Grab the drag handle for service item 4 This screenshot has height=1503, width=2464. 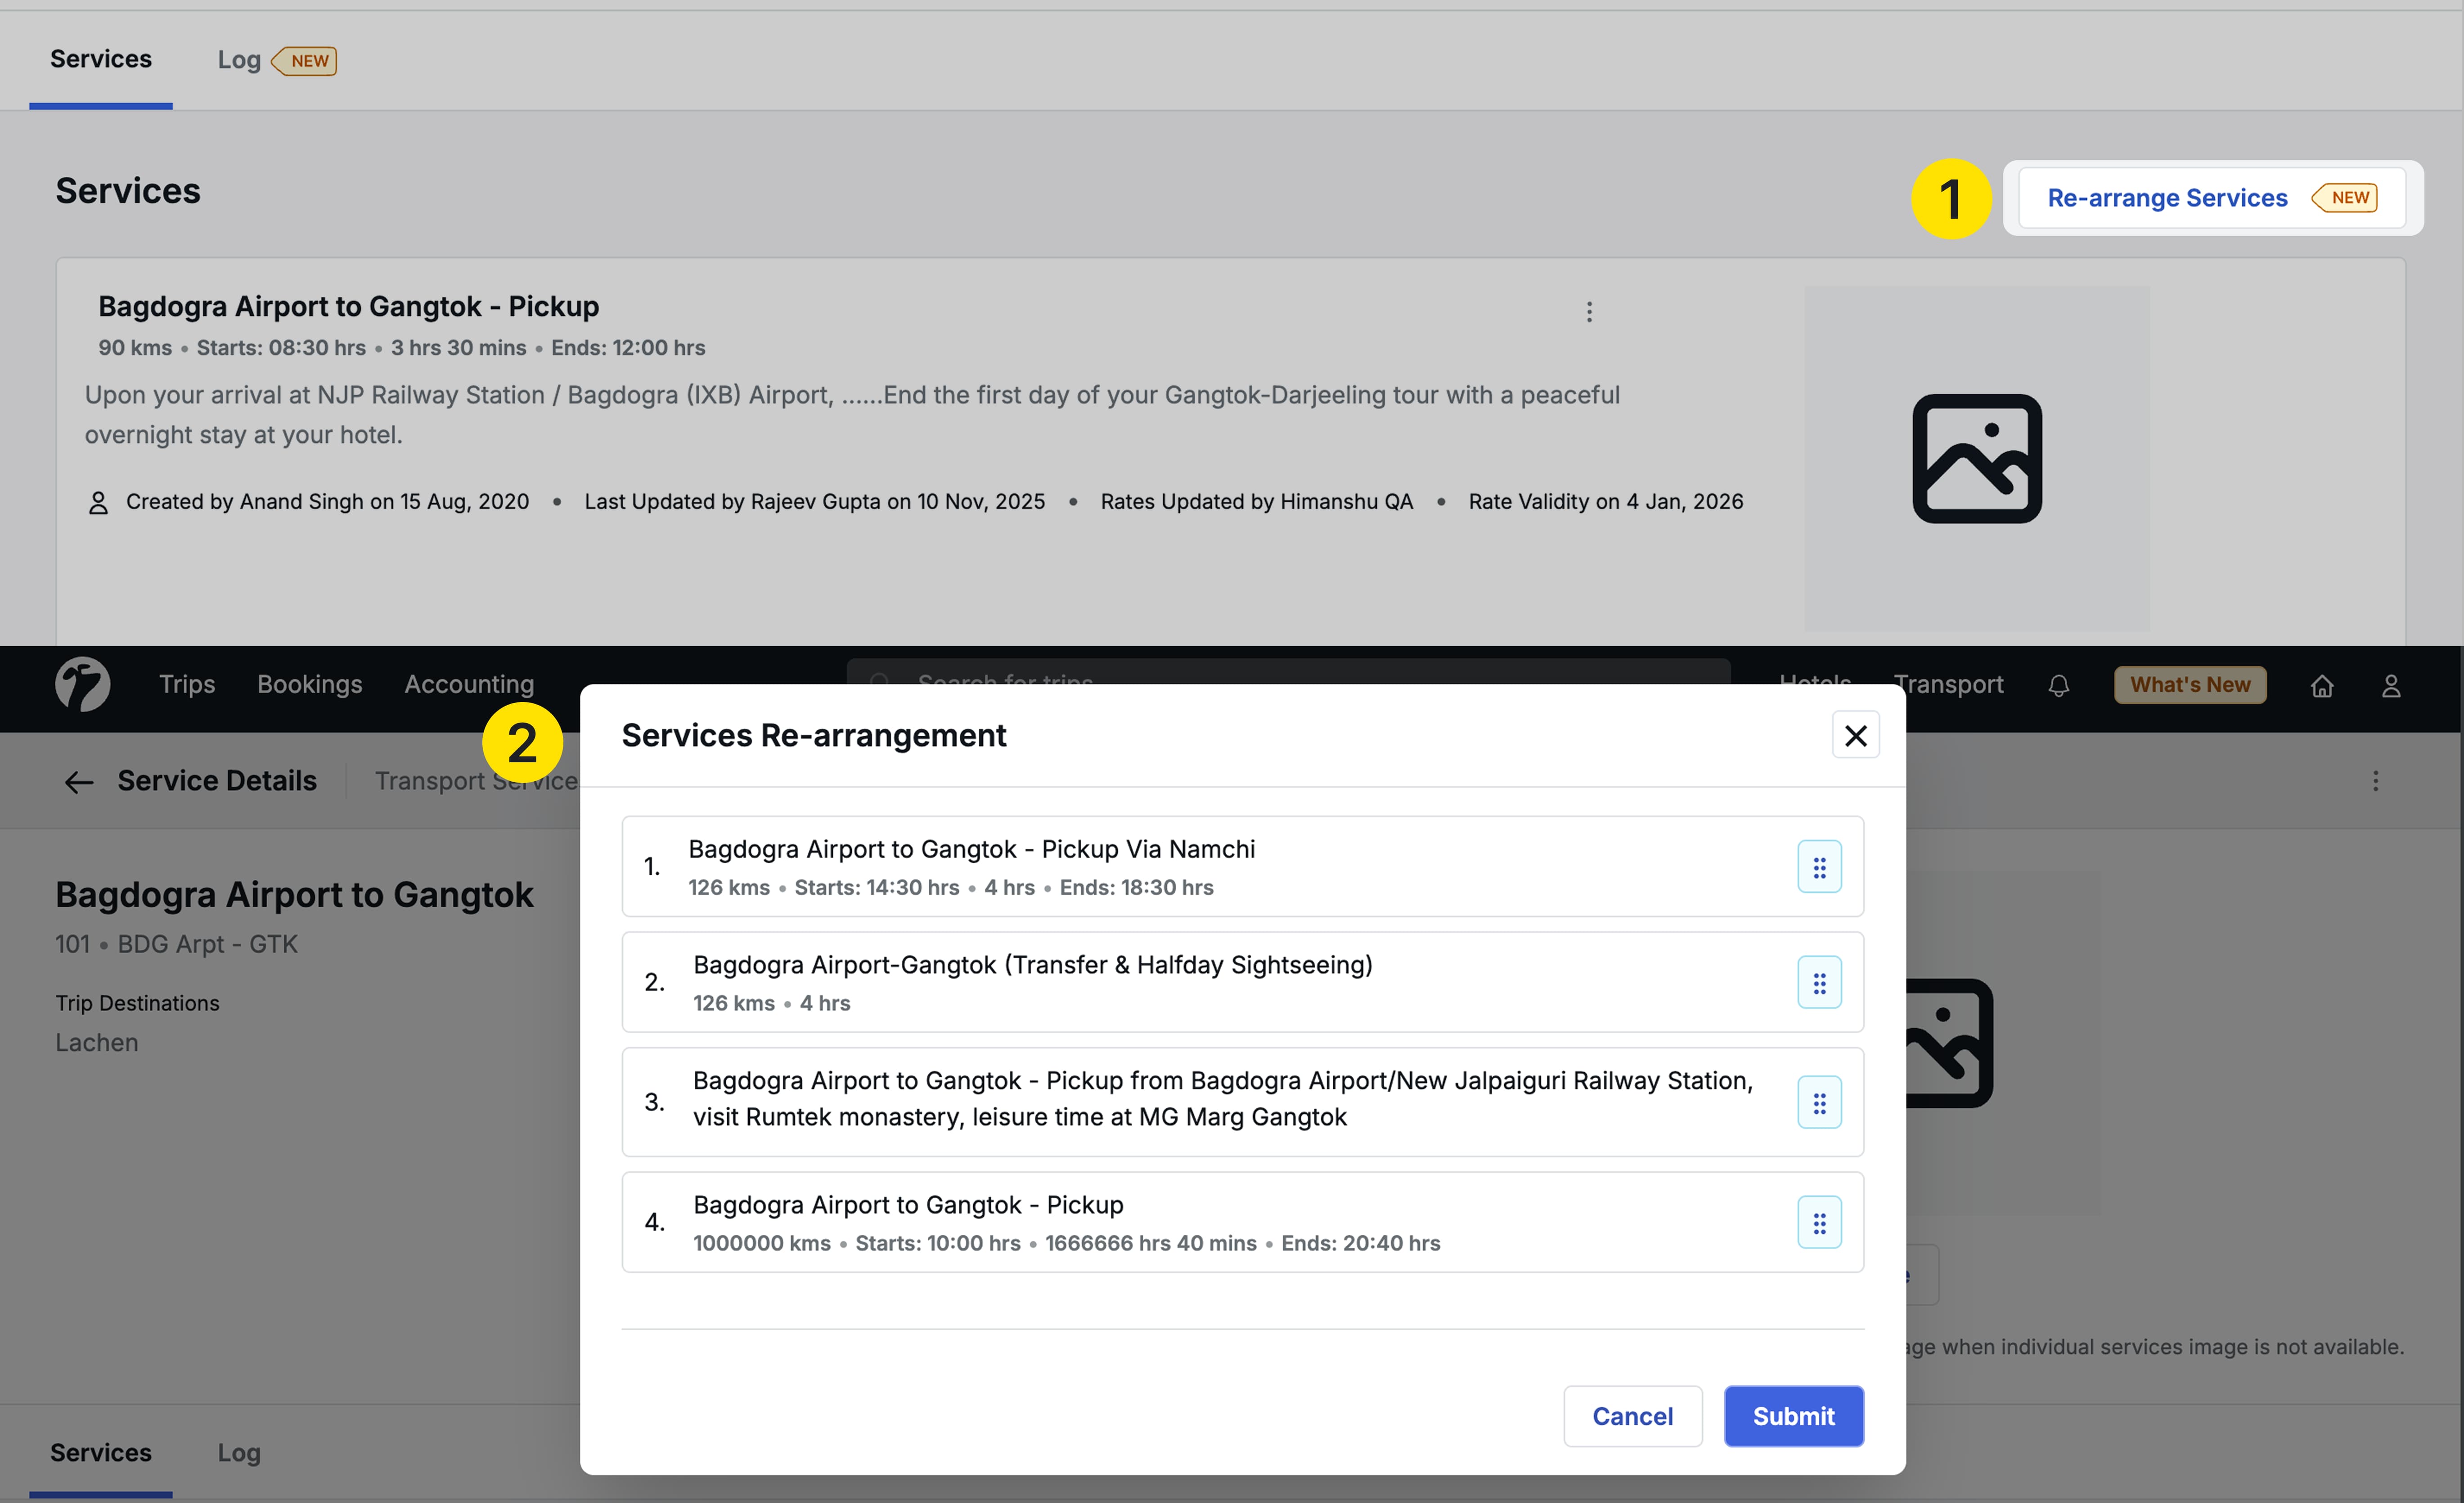(x=1820, y=1221)
